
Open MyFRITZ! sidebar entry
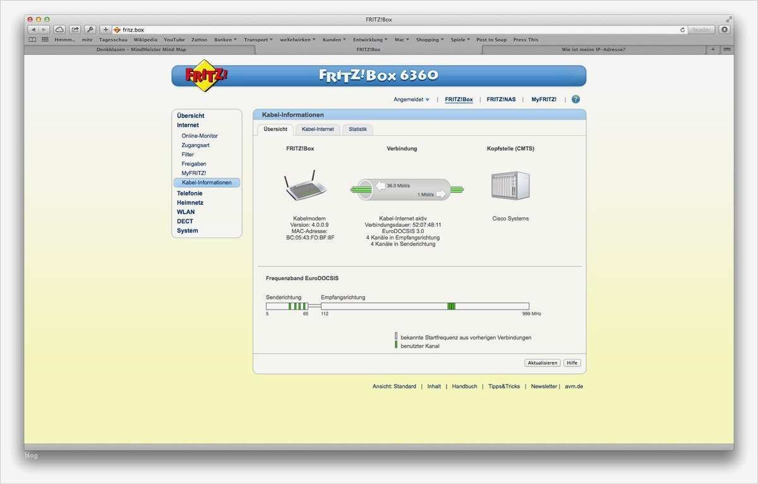[x=194, y=173]
